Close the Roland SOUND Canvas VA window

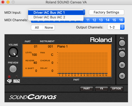[3, 2]
